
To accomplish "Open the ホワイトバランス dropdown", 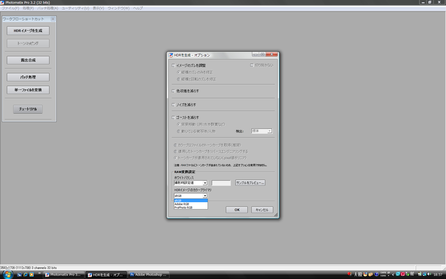I will tap(191, 183).
